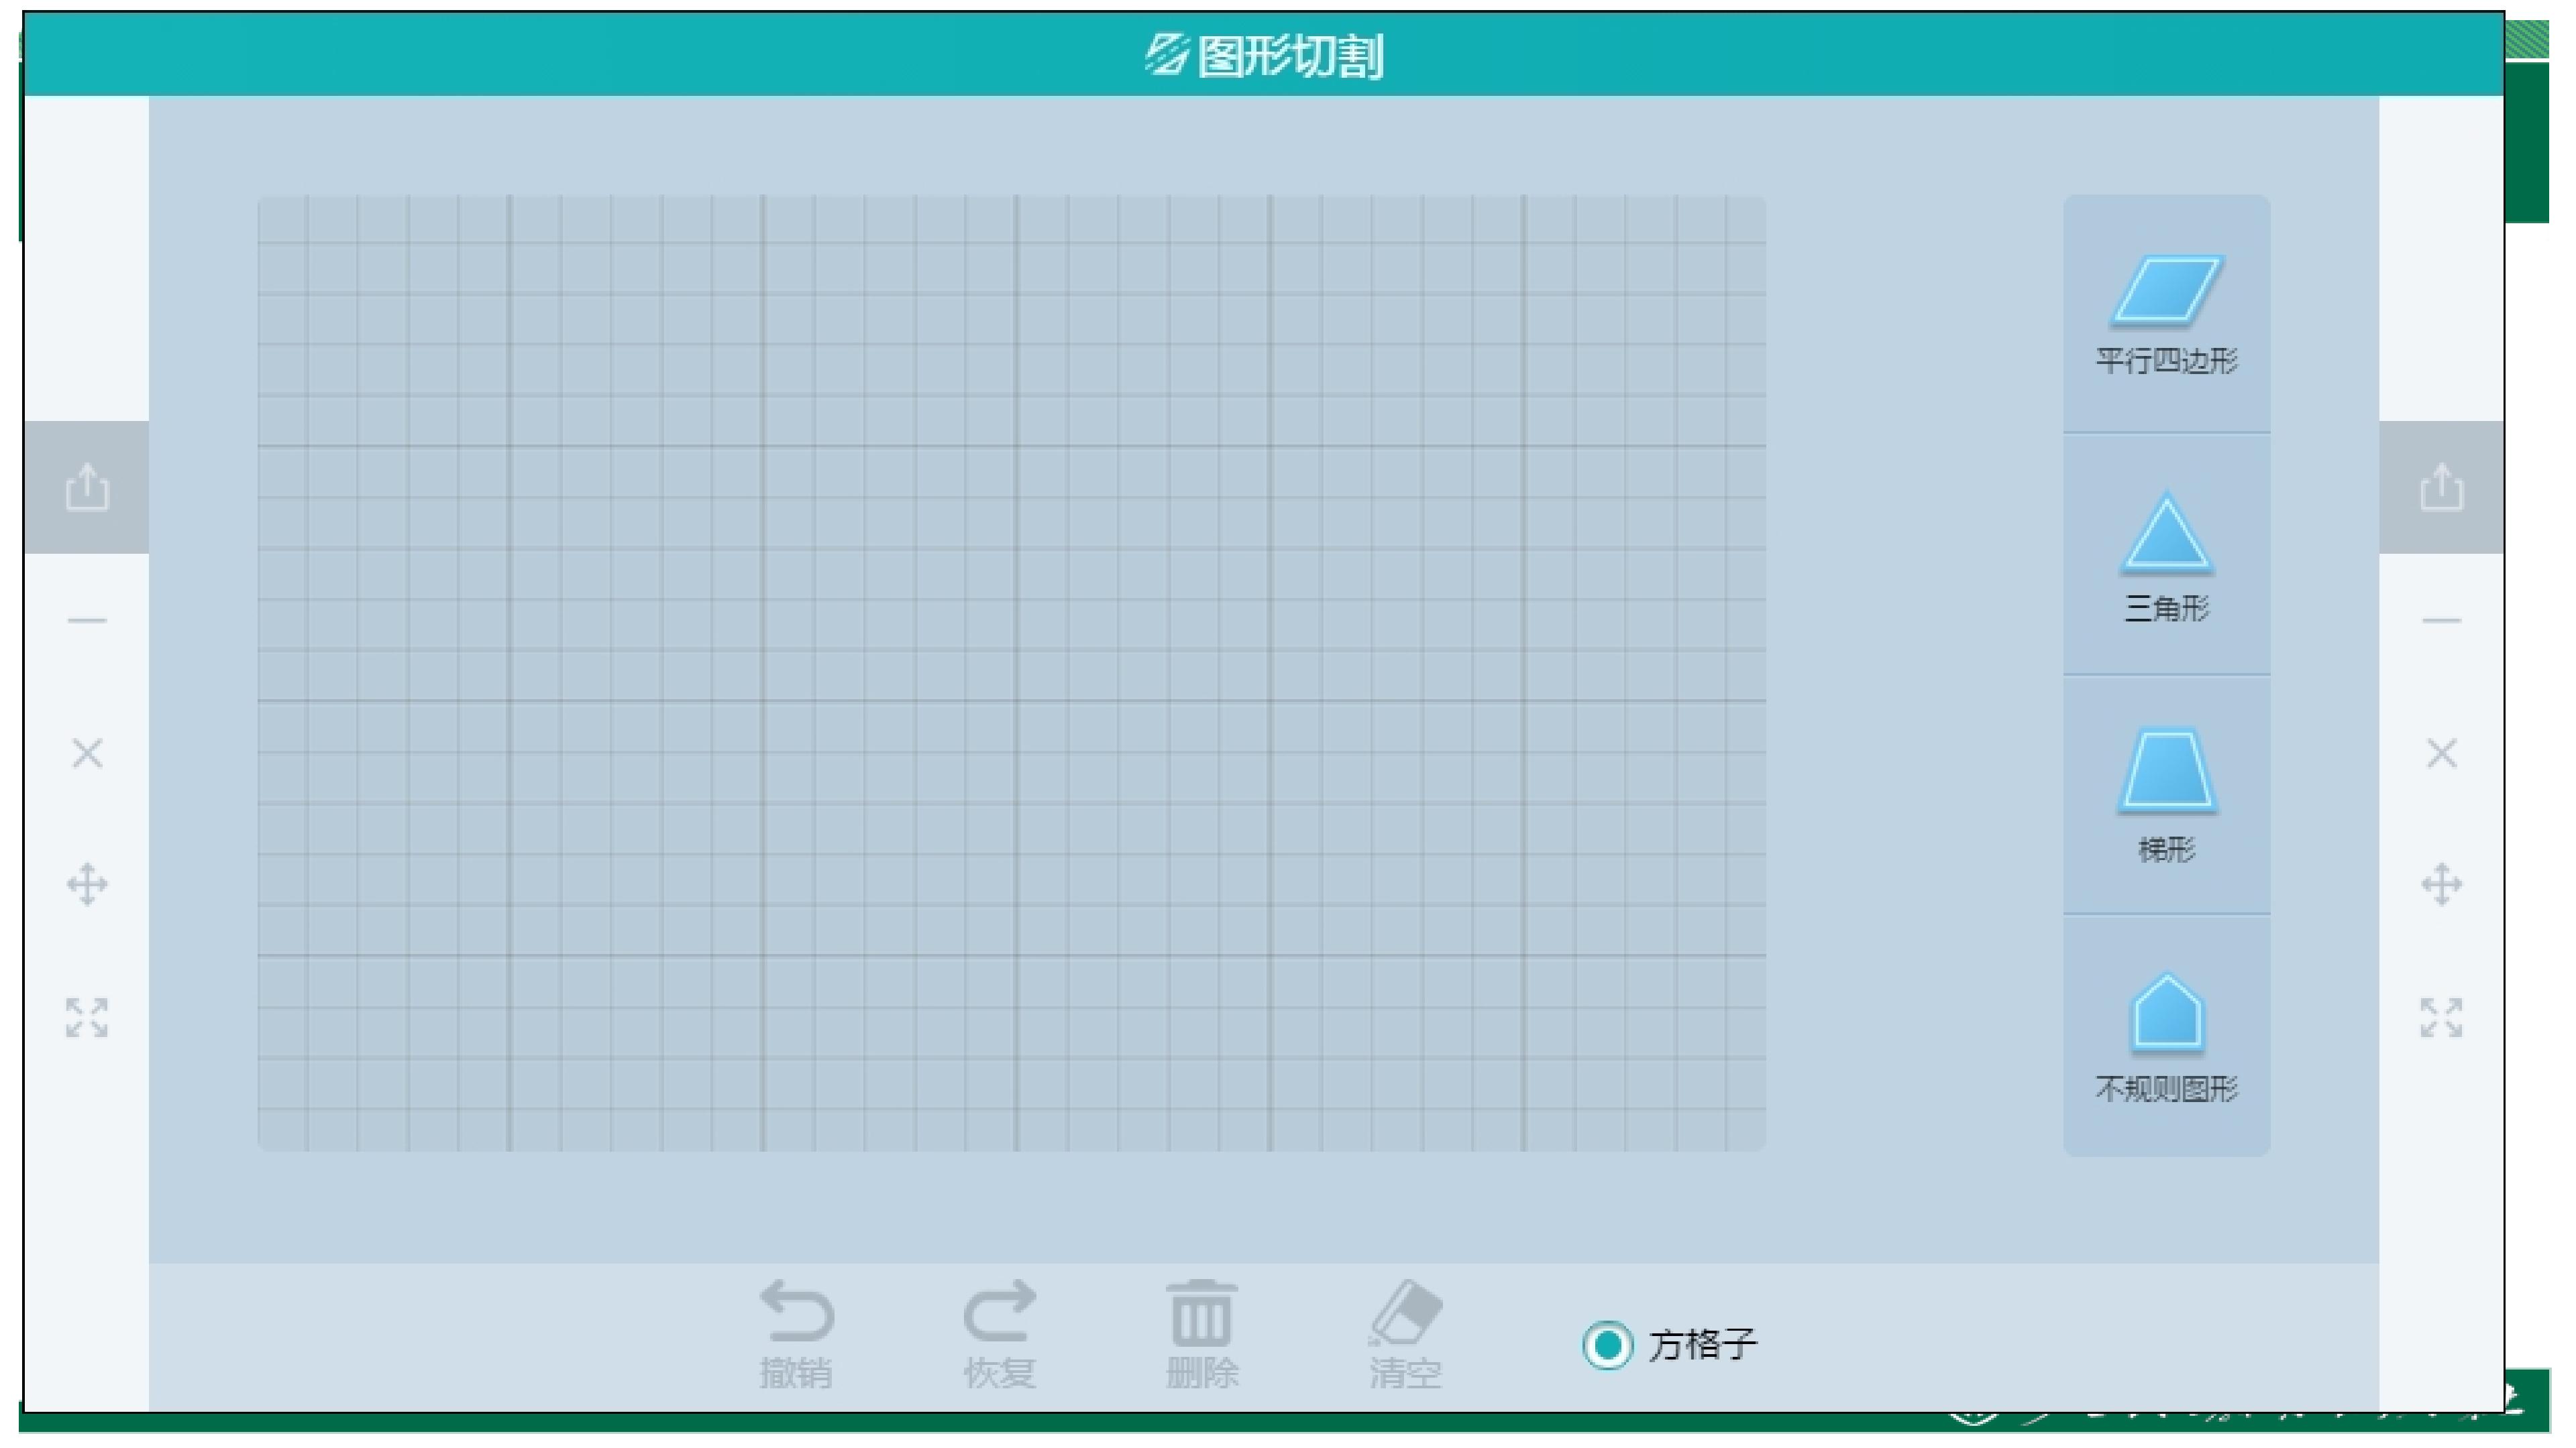Click the center of the grid canvas
This screenshot has height=1448, width=2576.
pyautogui.click(x=1012, y=674)
